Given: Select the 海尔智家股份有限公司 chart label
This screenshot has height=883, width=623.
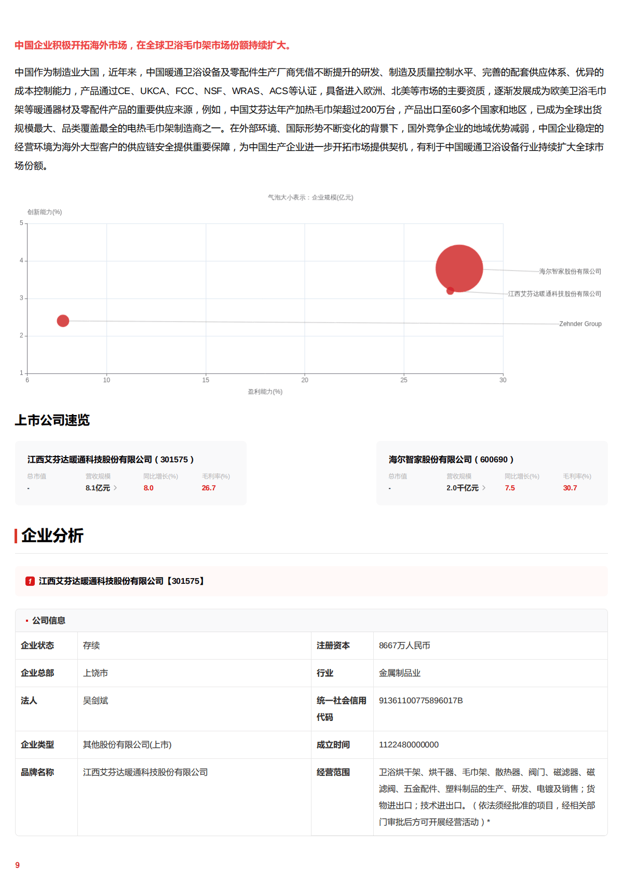Looking at the screenshot, I should pyautogui.click(x=570, y=272).
